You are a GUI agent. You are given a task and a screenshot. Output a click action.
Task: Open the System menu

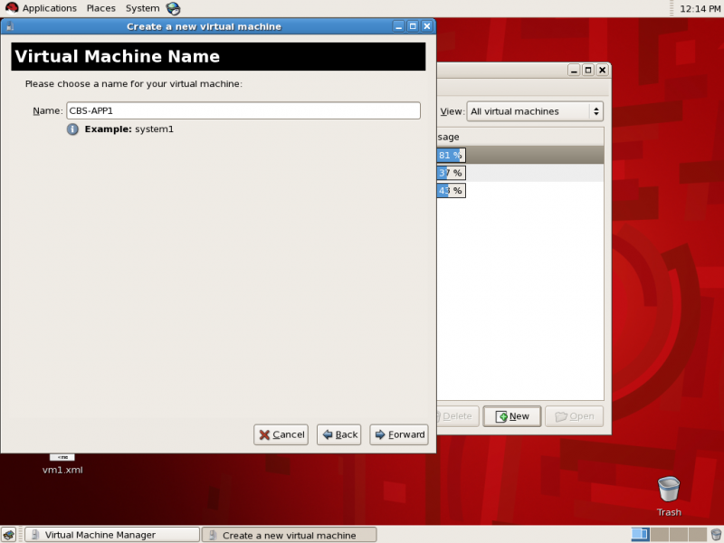143,8
